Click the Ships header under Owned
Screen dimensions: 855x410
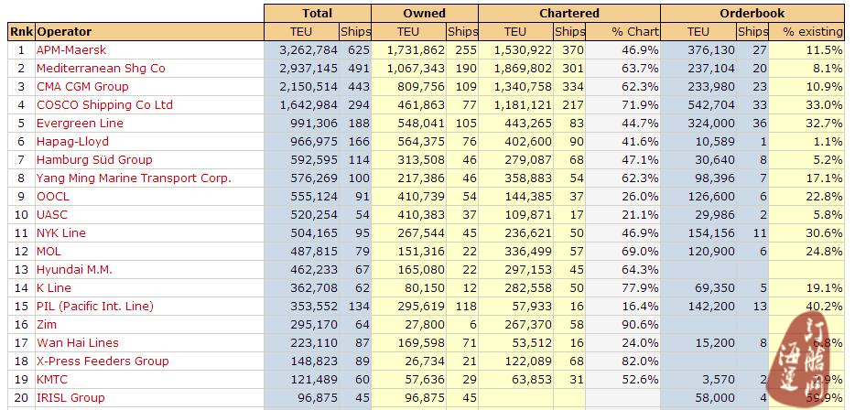coord(462,32)
